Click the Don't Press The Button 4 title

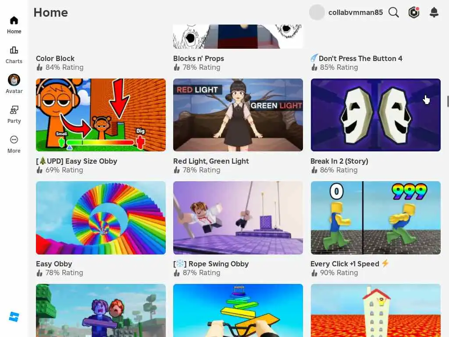click(x=360, y=58)
